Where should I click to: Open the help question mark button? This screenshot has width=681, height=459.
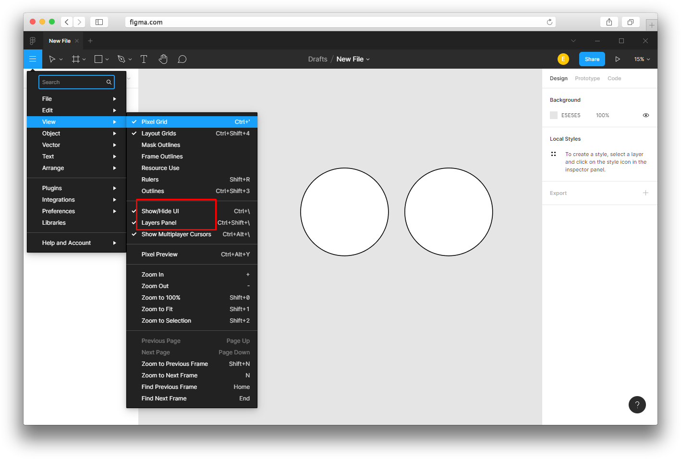637,405
